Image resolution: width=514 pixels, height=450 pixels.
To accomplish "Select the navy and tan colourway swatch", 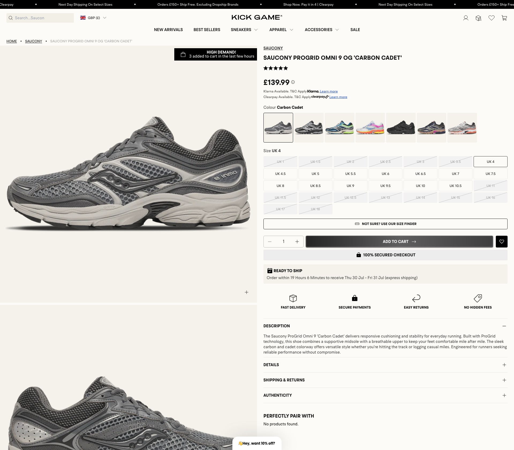I will coord(432,127).
